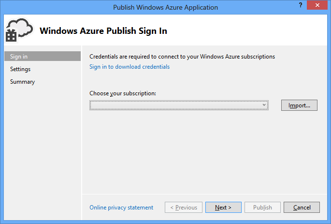Cancel the publish wizard
331x224 pixels.
click(x=302, y=207)
